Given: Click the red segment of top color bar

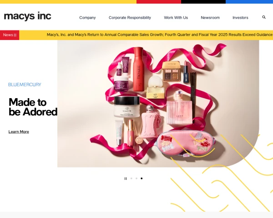Looking at the screenshot, I should tap(159, 2).
